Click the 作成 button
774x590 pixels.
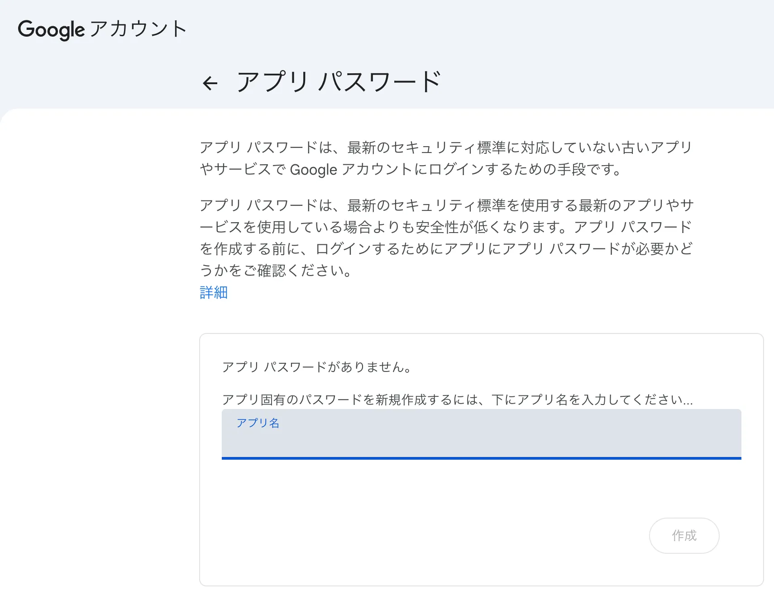pos(684,535)
